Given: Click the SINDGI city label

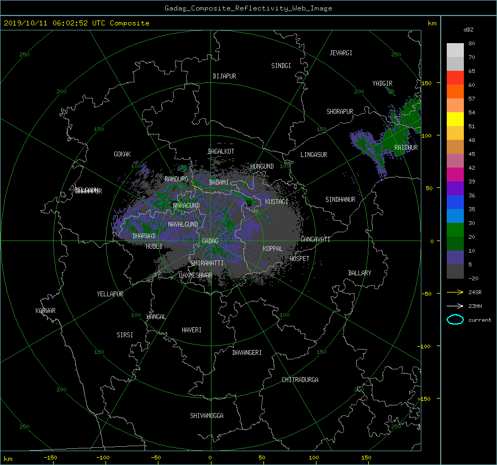Looking at the screenshot, I should click(281, 66).
